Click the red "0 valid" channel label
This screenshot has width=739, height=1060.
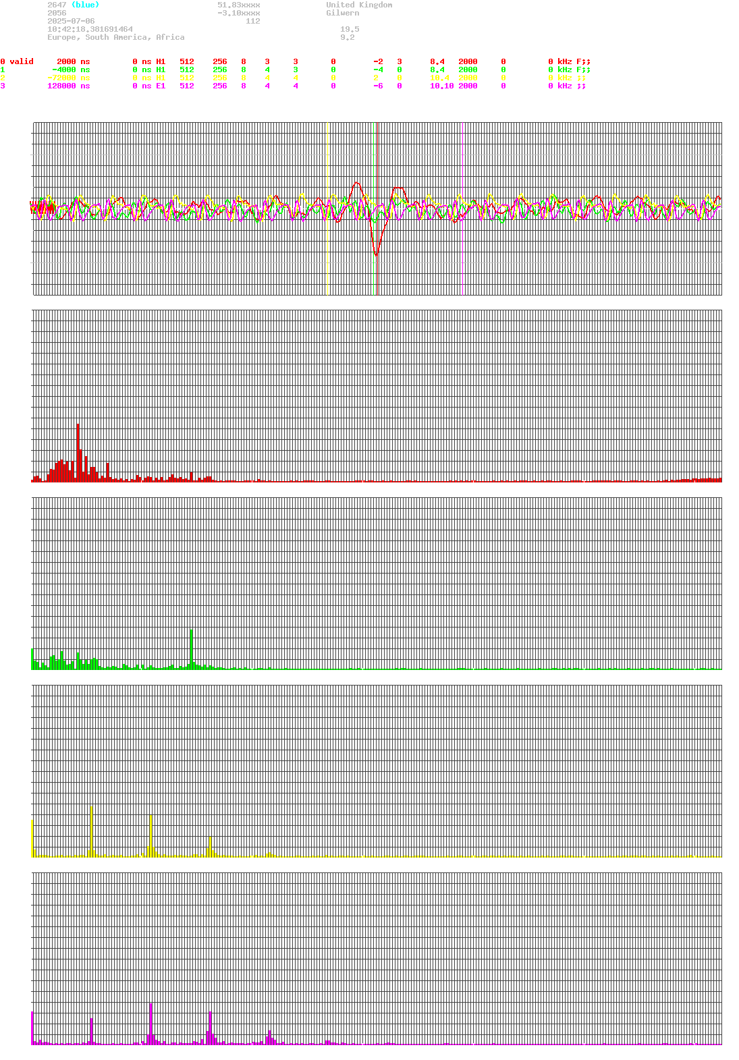pyautogui.click(x=17, y=61)
